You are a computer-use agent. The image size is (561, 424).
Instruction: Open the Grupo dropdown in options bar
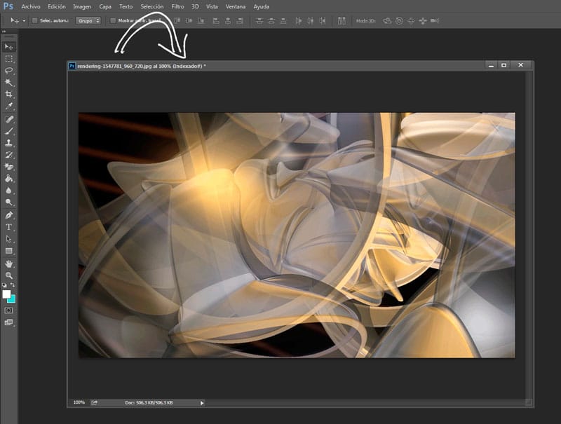[88, 20]
